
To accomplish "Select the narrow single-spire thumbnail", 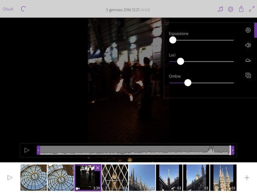I will [x=169, y=177].
